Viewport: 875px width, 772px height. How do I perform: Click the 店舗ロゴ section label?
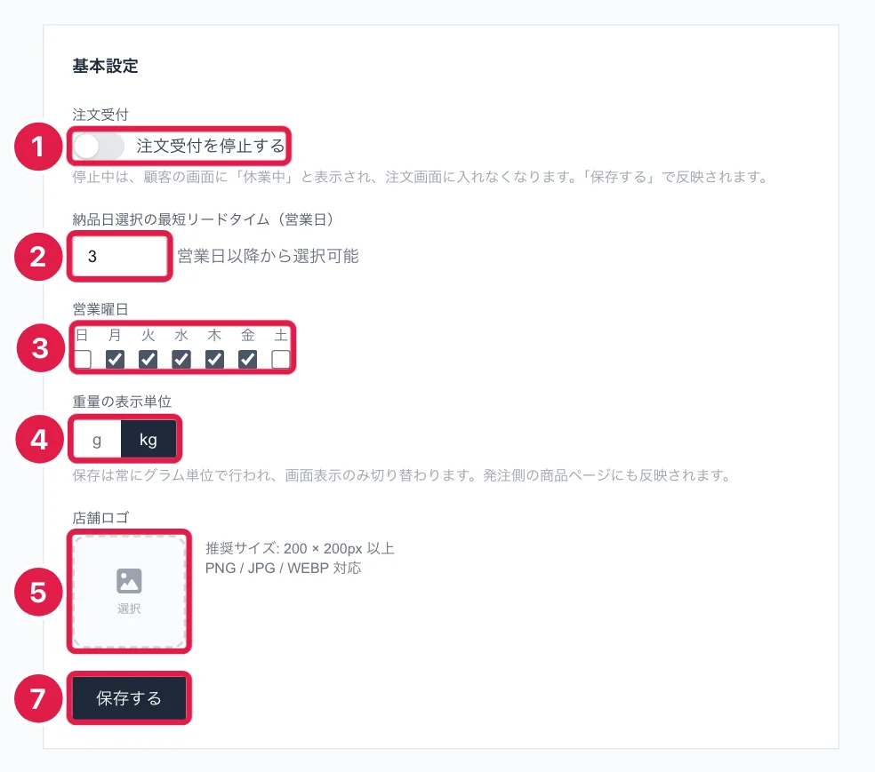click(x=100, y=518)
